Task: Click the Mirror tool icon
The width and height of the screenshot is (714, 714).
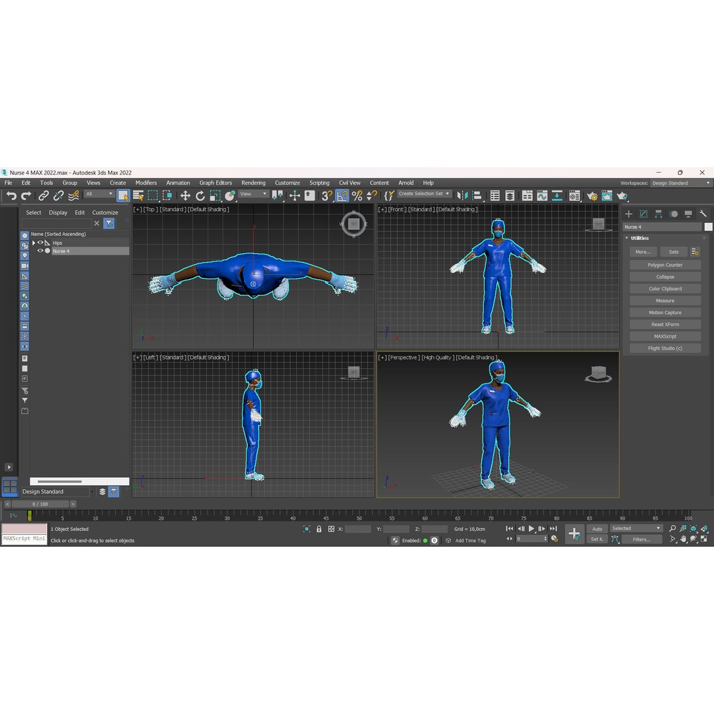Action: pyautogui.click(x=462, y=196)
